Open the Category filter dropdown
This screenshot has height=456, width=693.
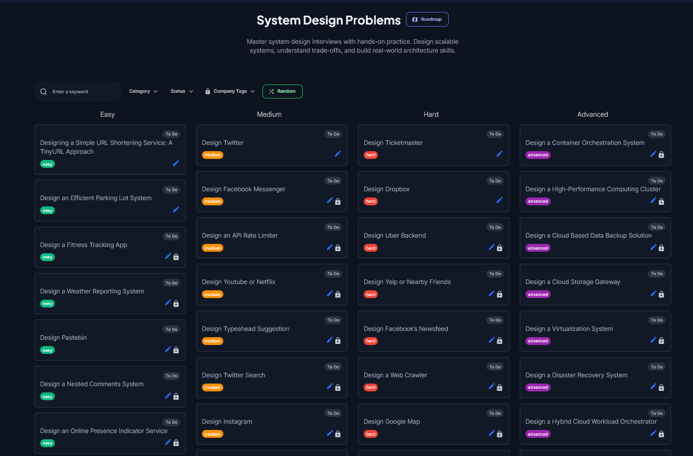point(144,91)
